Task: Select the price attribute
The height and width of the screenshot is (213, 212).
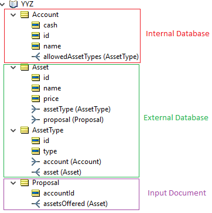Action: point(51,99)
